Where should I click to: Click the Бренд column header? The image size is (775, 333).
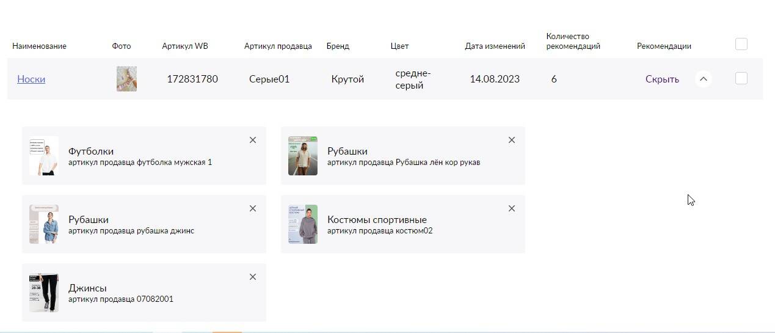click(338, 46)
